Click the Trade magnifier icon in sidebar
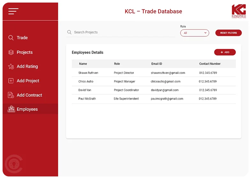The height and width of the screenshot is (179, 251). click(11, 38)
